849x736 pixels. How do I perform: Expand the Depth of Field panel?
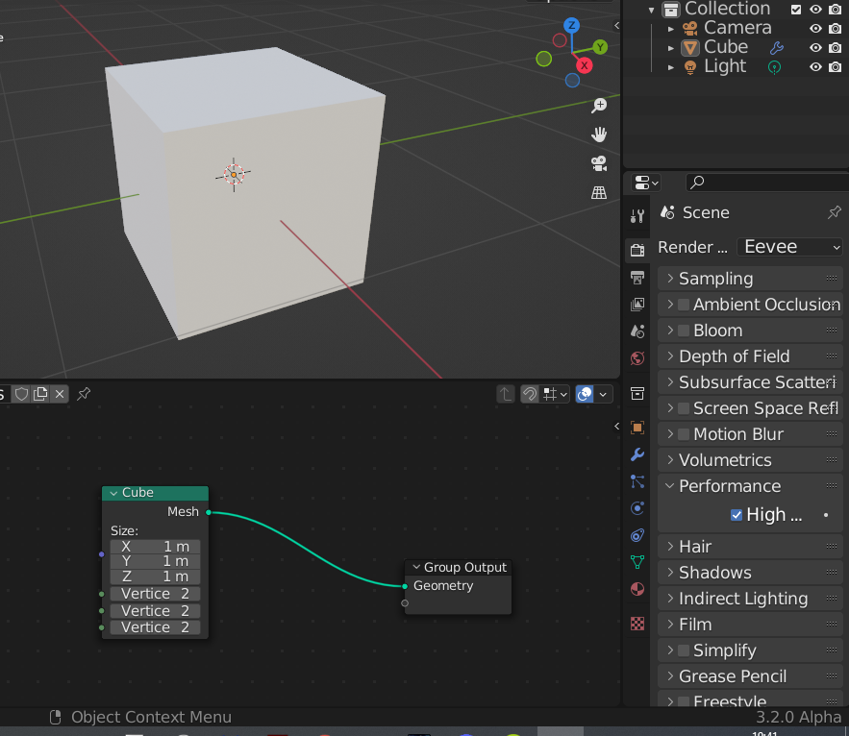point(750,356)
